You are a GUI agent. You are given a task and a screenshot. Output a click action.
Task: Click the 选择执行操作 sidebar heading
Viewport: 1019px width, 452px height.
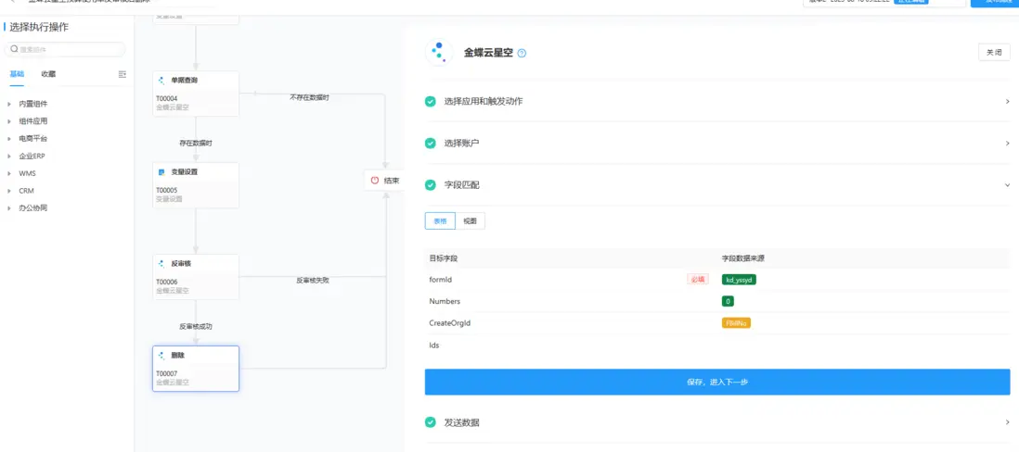coord(39,27)
